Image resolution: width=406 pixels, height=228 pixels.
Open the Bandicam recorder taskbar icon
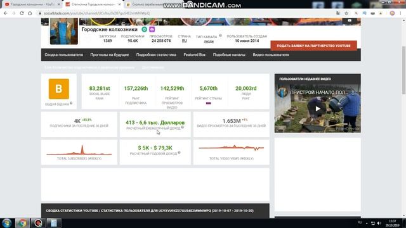38,223
